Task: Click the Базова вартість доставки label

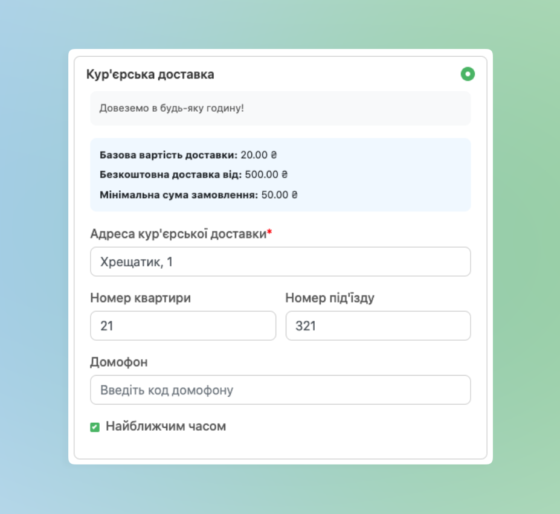Action: click(169, 155)
